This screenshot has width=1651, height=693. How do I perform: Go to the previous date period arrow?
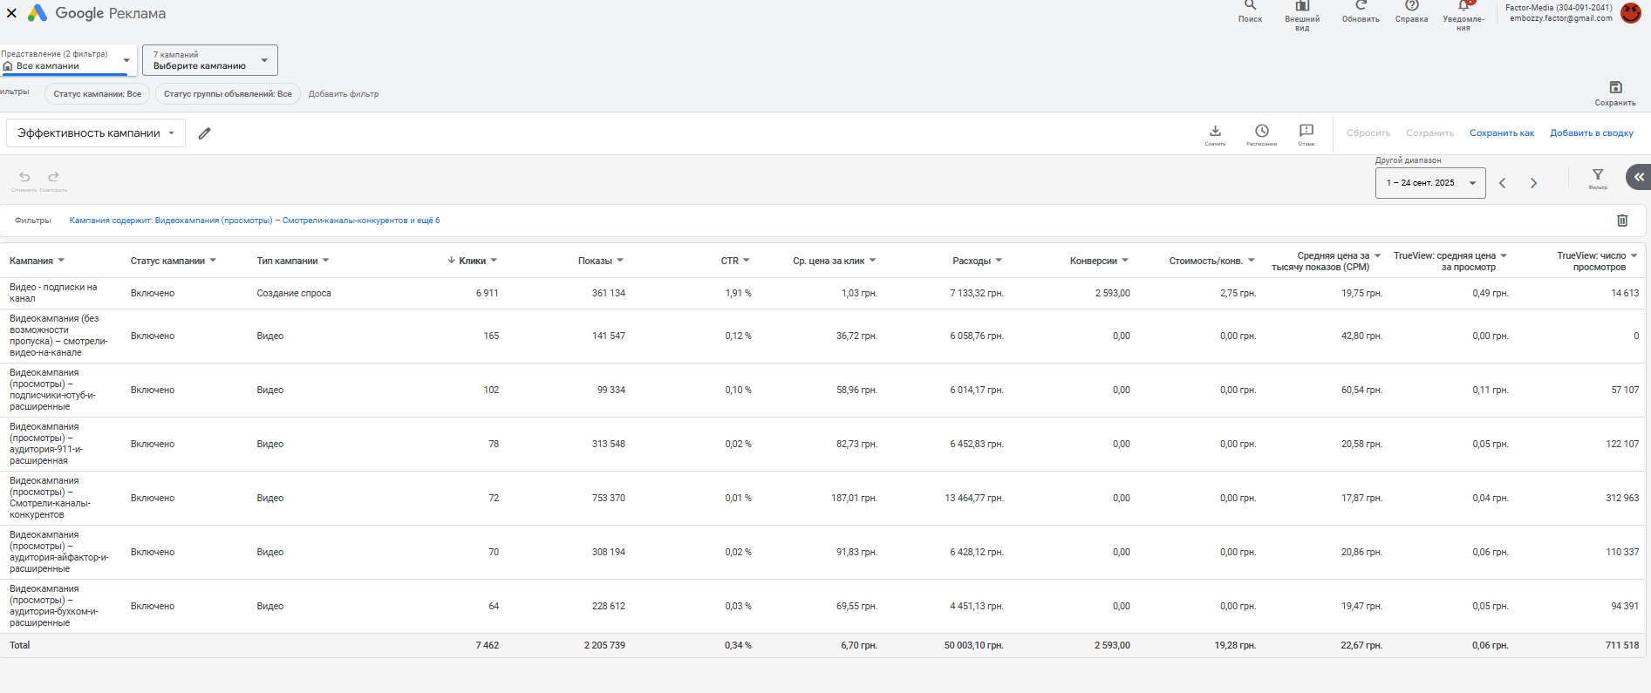(1503, 183)
